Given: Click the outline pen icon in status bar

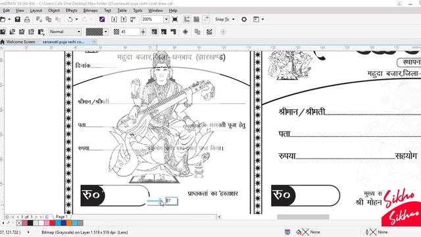Looking at the screenshot, I should [367, 232].
